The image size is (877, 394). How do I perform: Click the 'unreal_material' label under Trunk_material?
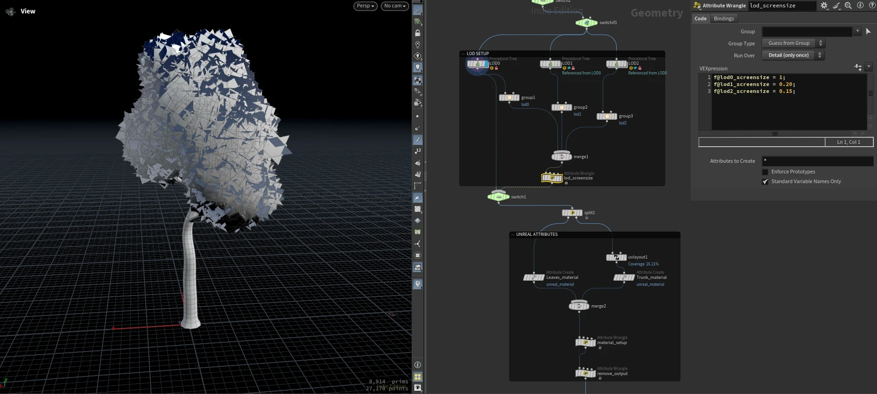coord(650,284)
